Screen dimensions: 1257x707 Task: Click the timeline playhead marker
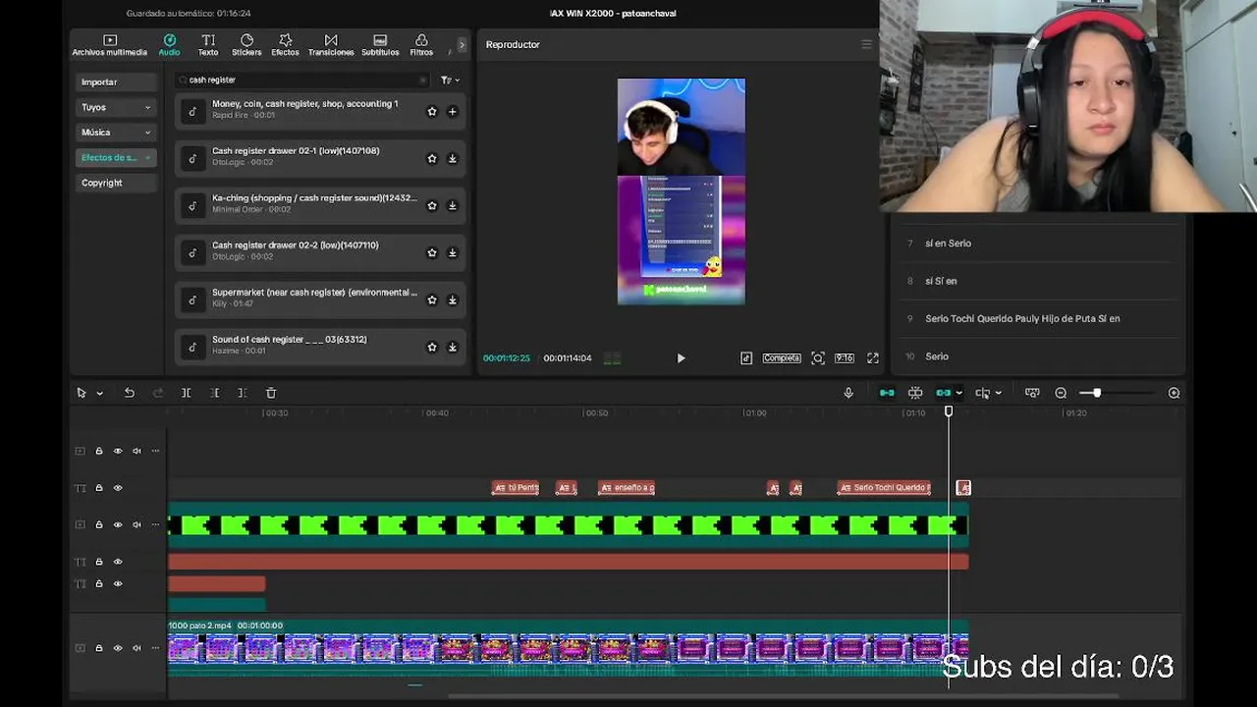pyautogui.click(x=949, y=411)
